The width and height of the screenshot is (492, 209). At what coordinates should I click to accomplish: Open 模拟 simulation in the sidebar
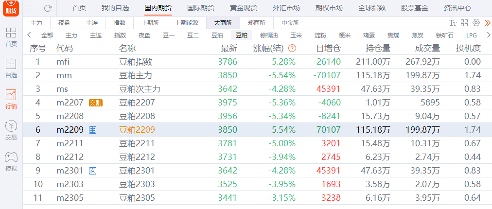pos(11,162)
